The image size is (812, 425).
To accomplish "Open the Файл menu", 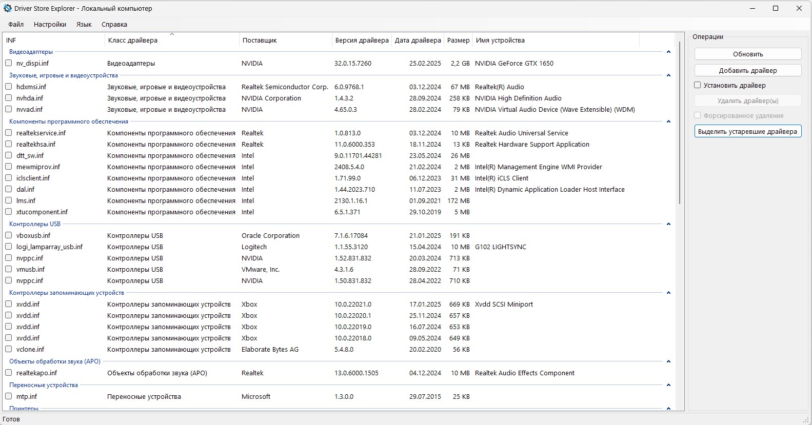I will (16, 25).
